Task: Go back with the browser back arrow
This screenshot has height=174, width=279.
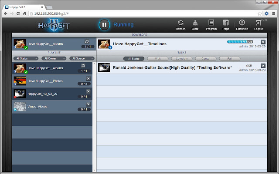Action: (x=6, y=13)
